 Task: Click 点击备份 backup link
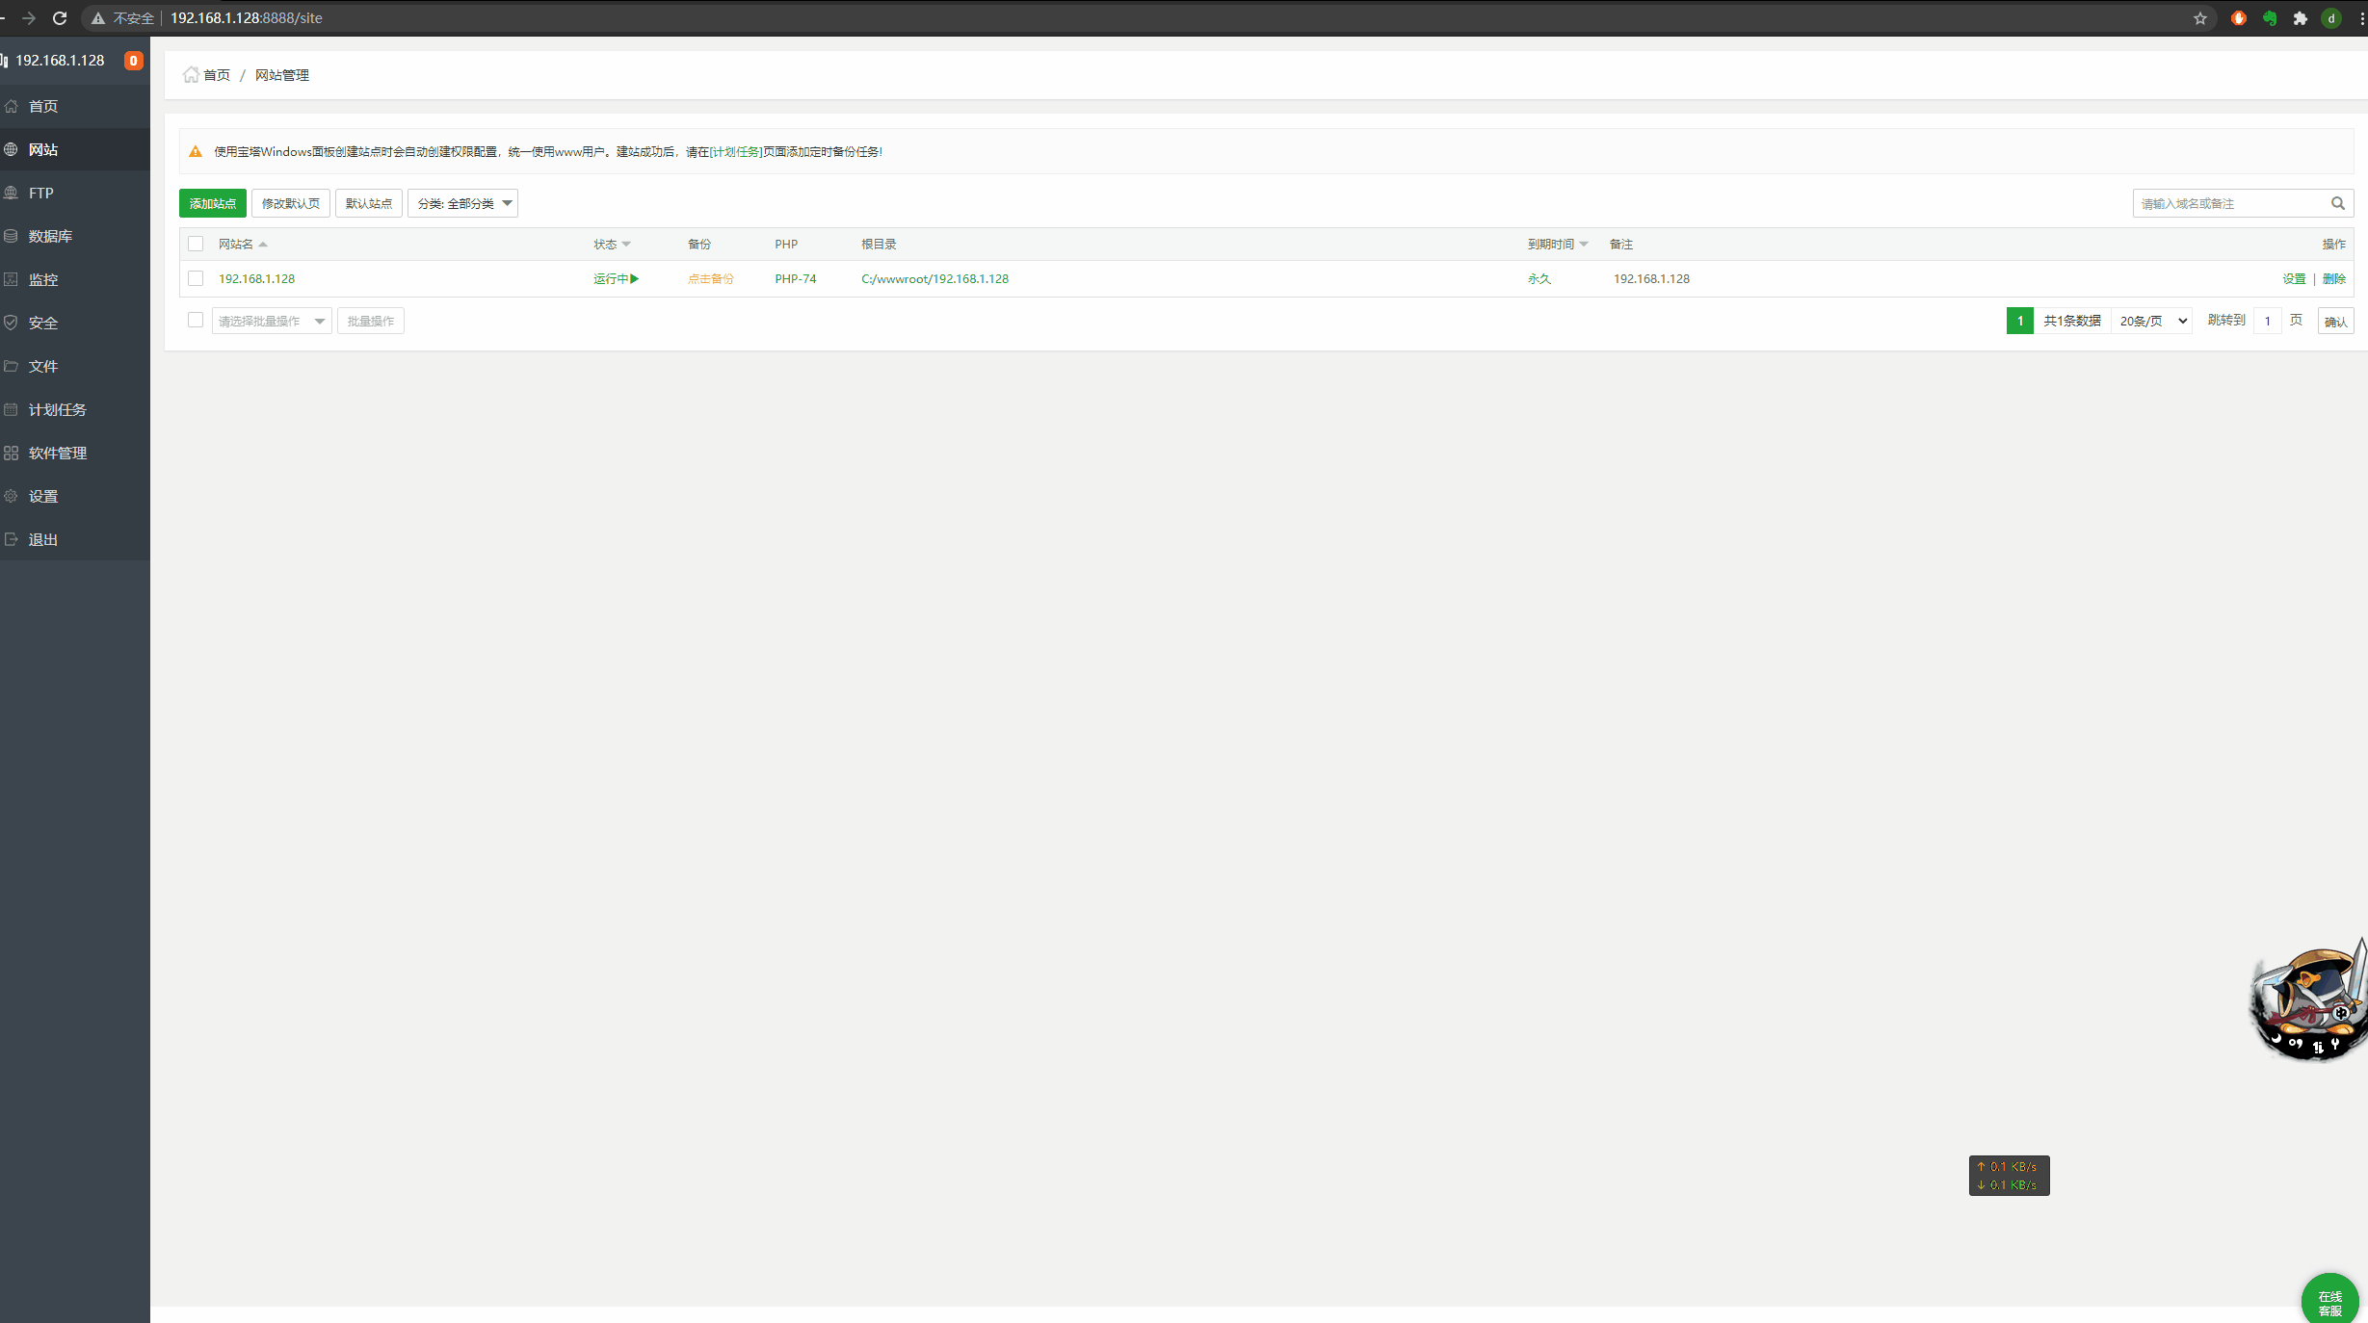tap(711, 279)
